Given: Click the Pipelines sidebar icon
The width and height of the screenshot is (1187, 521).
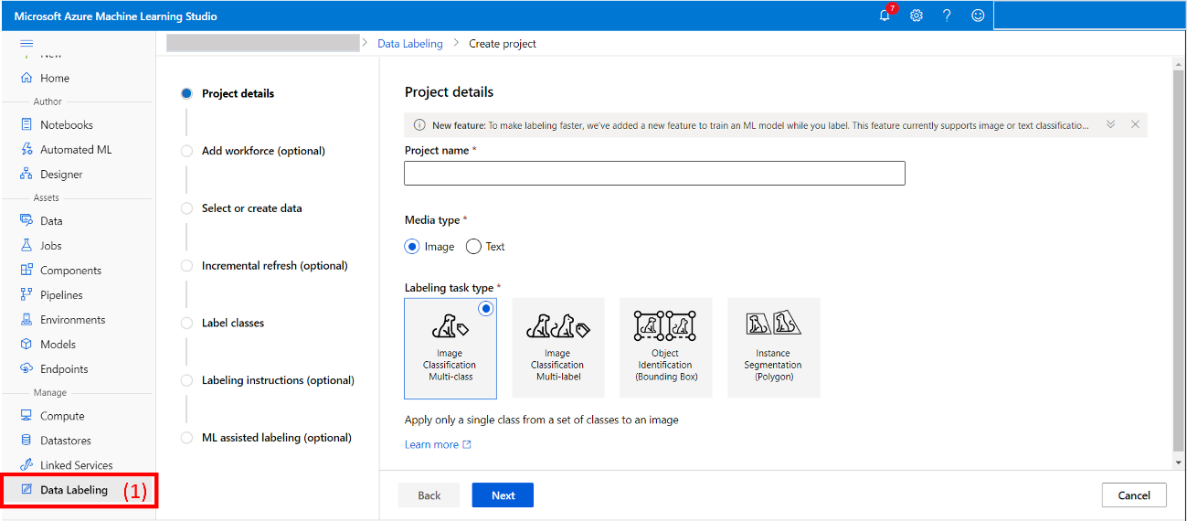Looking at the screenshot, I should (26, 294).
